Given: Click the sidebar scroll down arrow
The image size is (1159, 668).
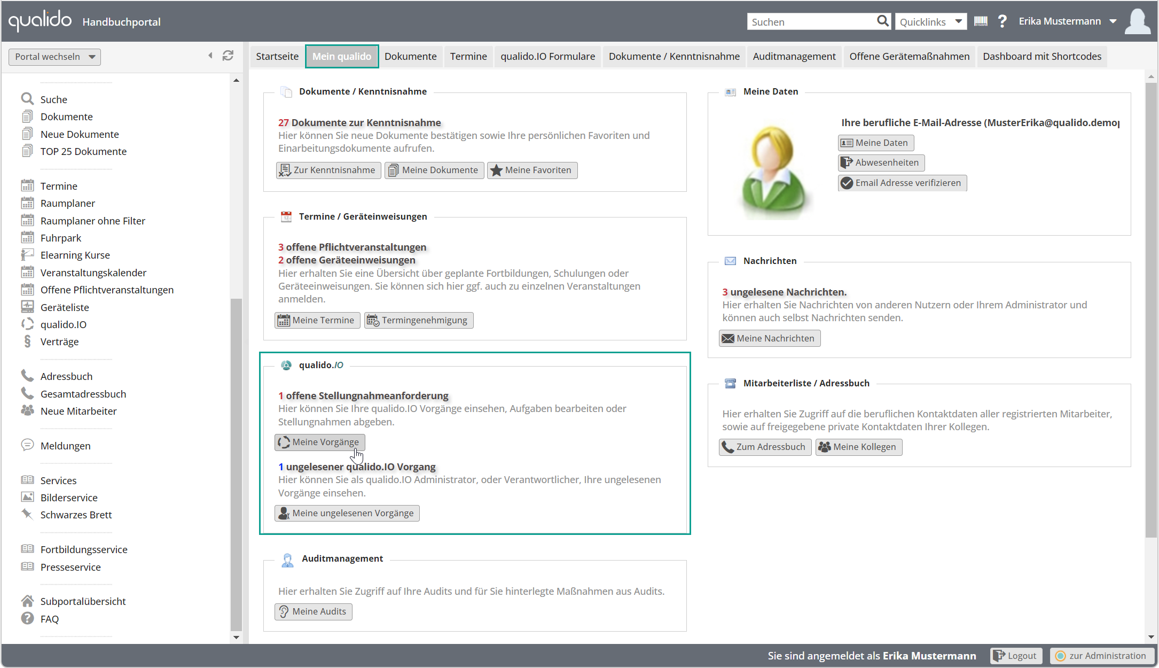Looking at the screenshot, I should point(236,638).
